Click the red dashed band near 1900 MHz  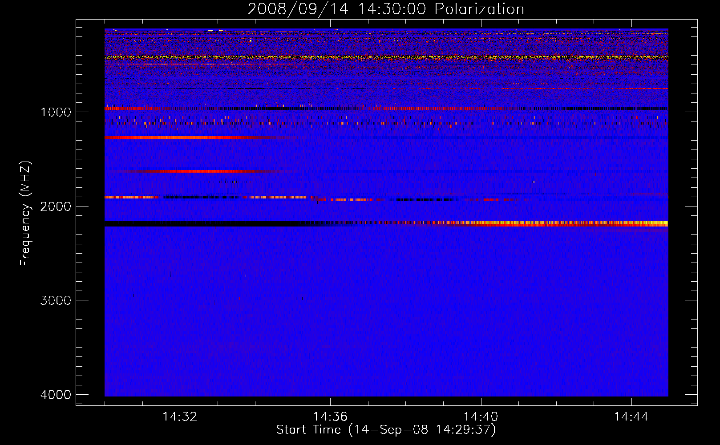click(276, 197)
